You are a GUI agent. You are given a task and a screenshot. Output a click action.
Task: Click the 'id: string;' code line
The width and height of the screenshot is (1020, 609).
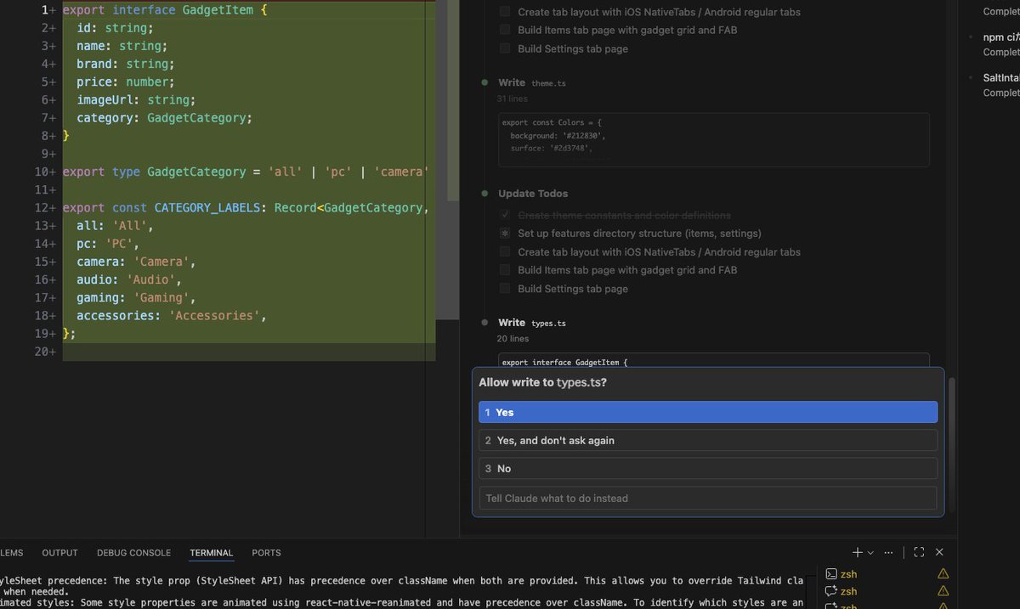click(x=115, y=28)
